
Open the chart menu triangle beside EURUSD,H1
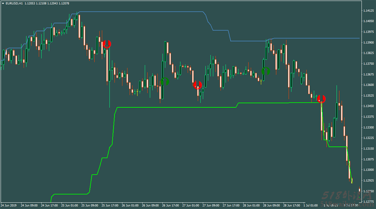coord(3,4)
